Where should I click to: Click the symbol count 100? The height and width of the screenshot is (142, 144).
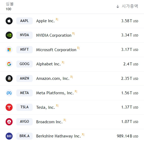pyautogui.click(x=9, y=9)
